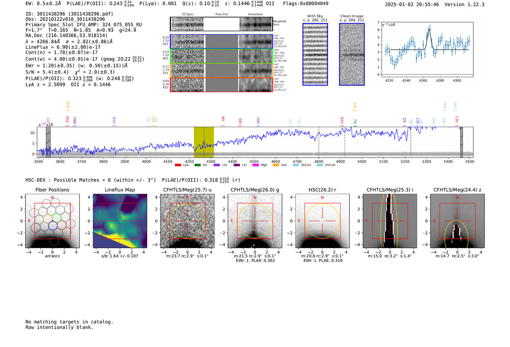Click the Cont(n) = 1.70 line
The width and height of the screenshot is (510, 347).
(x=62, y=52)
